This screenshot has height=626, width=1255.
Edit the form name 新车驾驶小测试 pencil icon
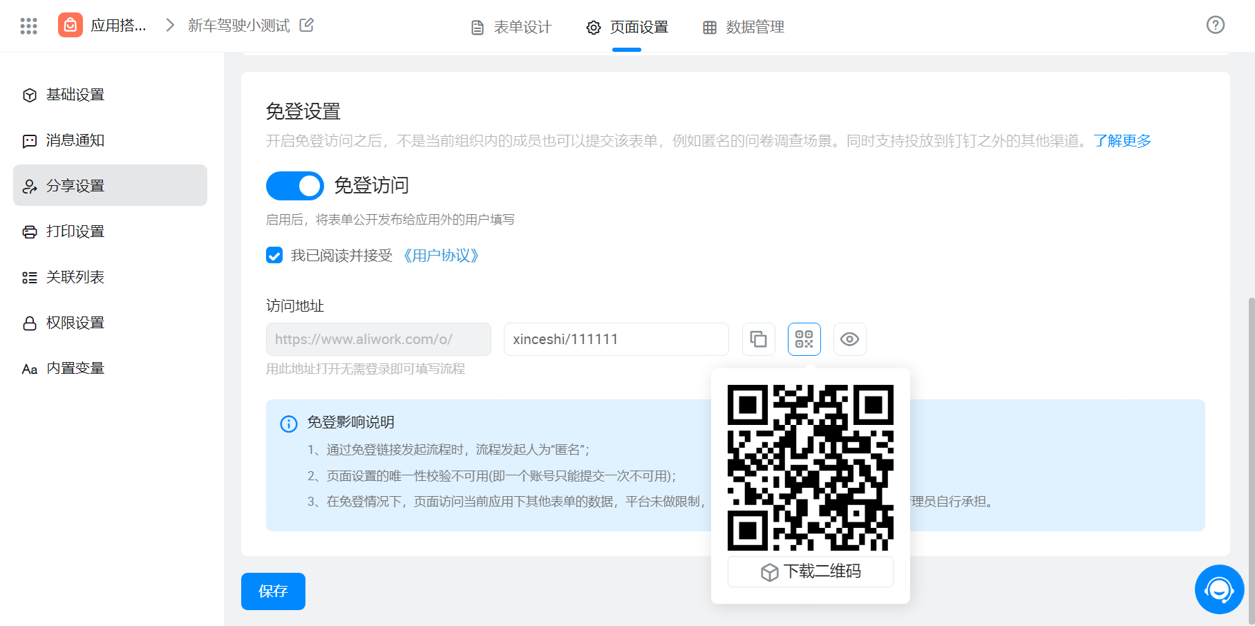click(x=307, y=25)
